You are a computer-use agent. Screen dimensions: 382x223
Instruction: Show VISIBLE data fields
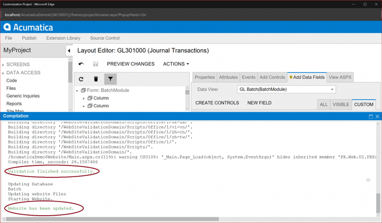click(341, 105)
